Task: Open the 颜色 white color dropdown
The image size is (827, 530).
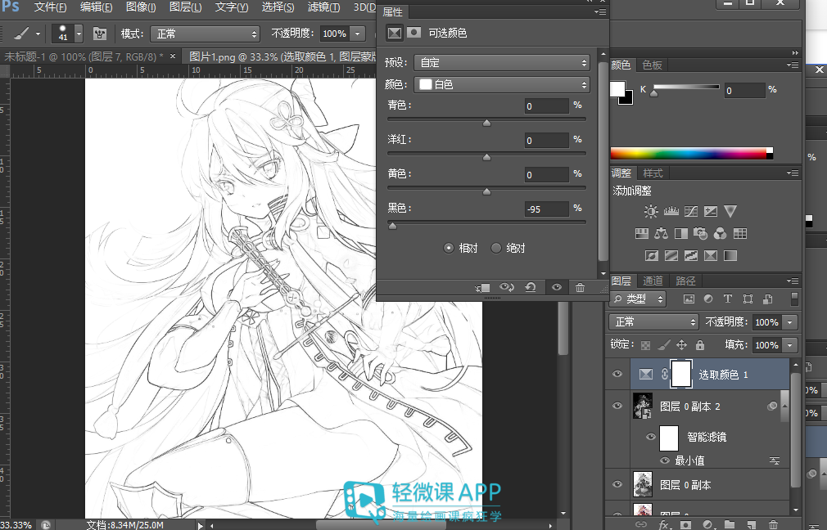Action: tap(502, 84)
